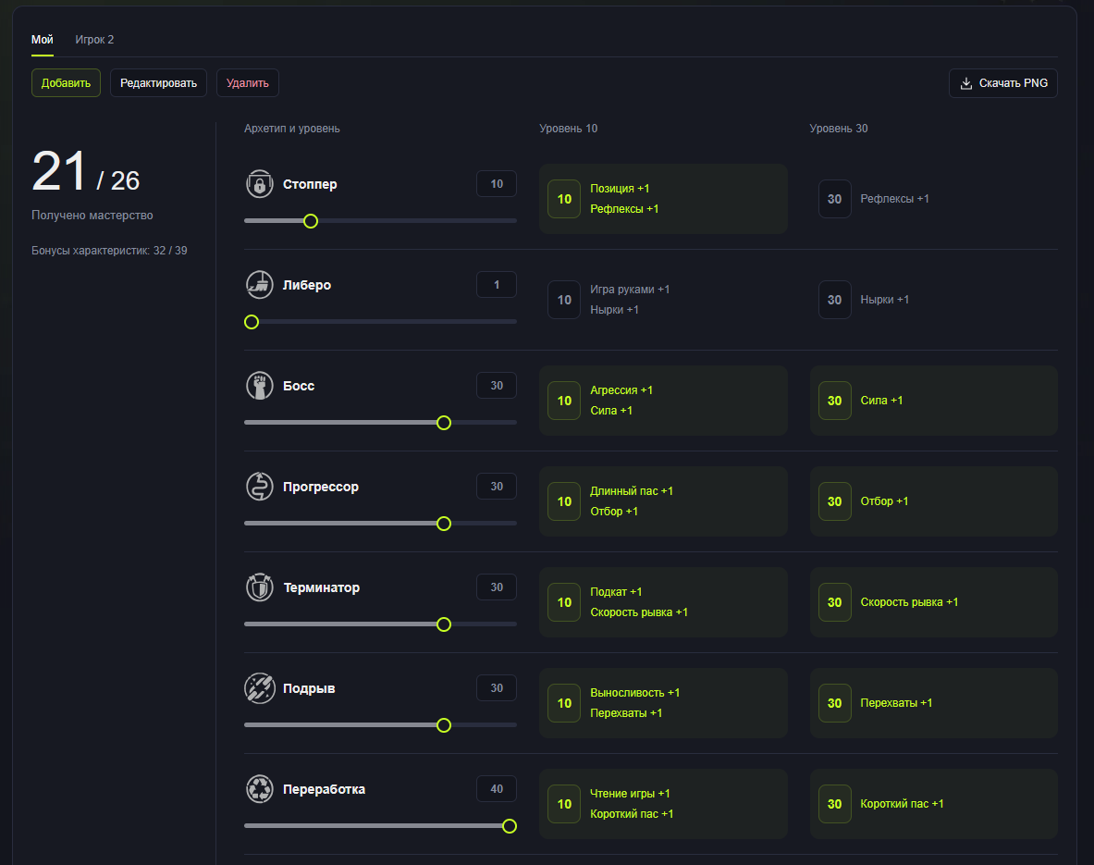Click the download icon beside Скачать PNG

point(966,84)
